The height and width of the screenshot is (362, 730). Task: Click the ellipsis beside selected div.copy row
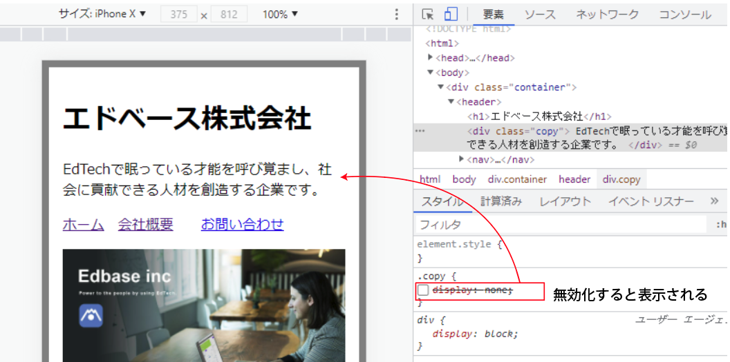(420, 131)
